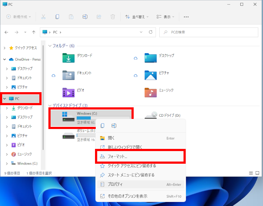Click the Rename icon in the toolbar
The width and height of the screenshot is (263, 206).
85,17
